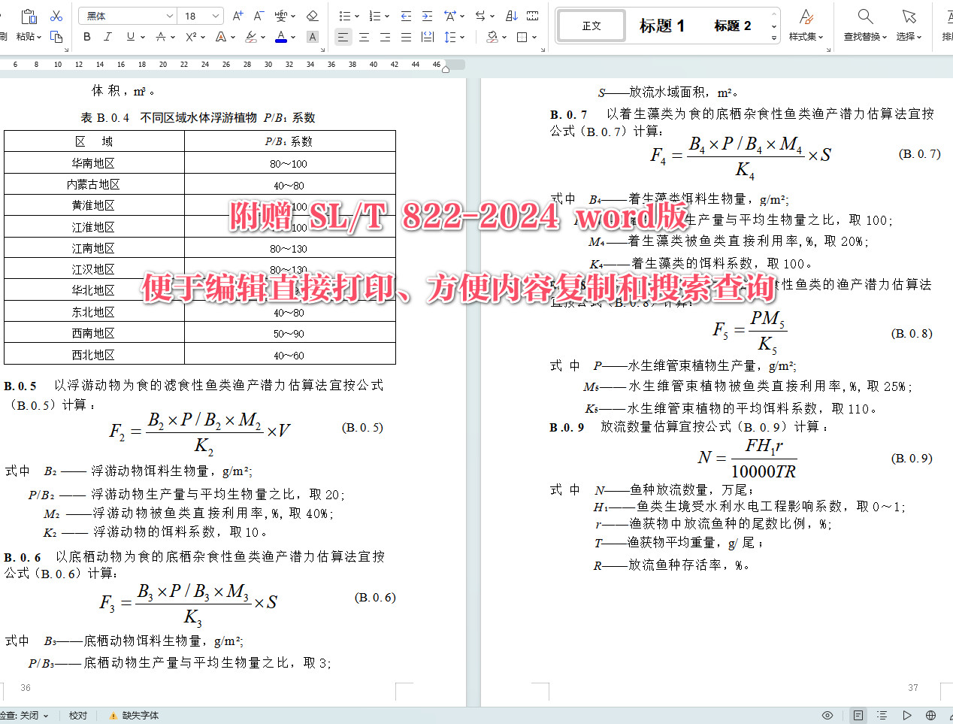
Task: Toggle underline formatting
Action: tap(129, 36)
